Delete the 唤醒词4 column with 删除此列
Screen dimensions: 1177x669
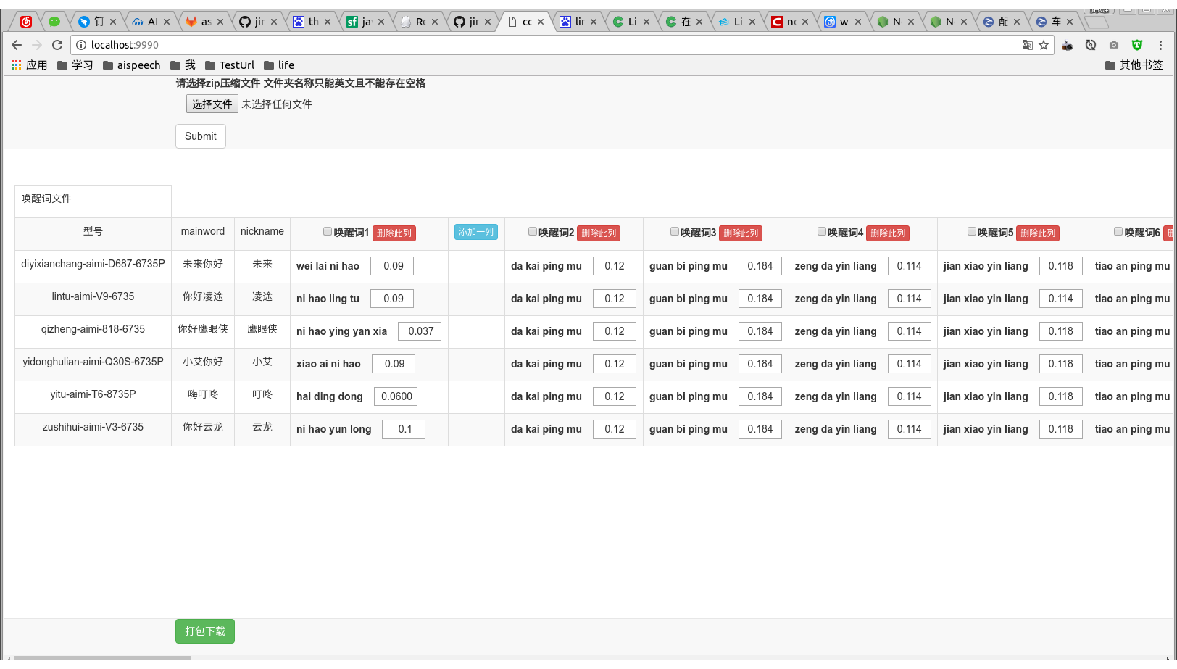(x=888, y=233)
